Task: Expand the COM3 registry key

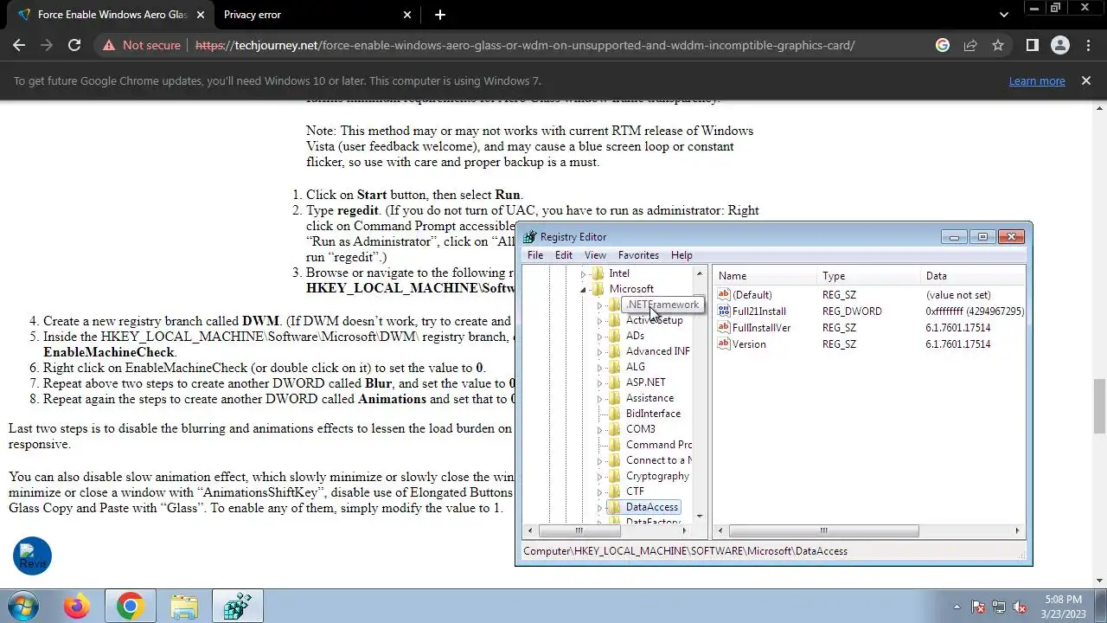Action: pos(599,429)
